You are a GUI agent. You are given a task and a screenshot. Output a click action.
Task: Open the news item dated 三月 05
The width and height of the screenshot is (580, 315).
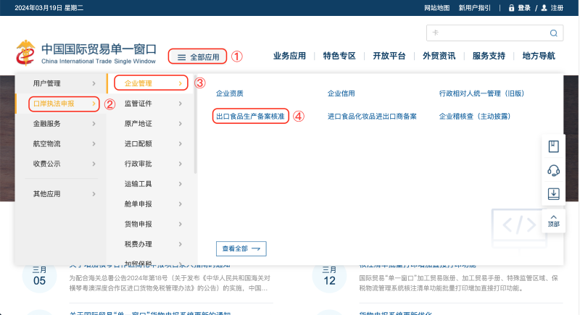(x=148, y=281)
